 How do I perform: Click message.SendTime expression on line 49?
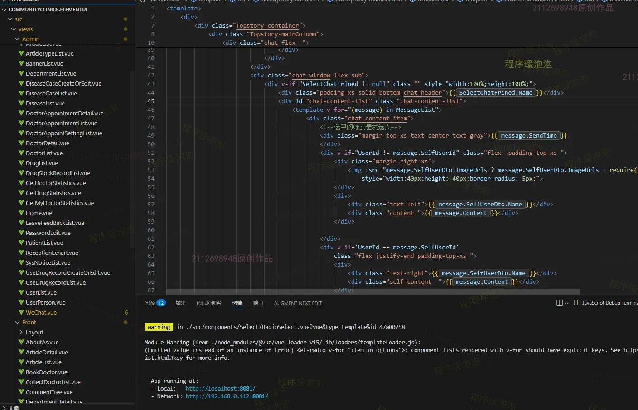pyautogui.click(x=529, y=135)
